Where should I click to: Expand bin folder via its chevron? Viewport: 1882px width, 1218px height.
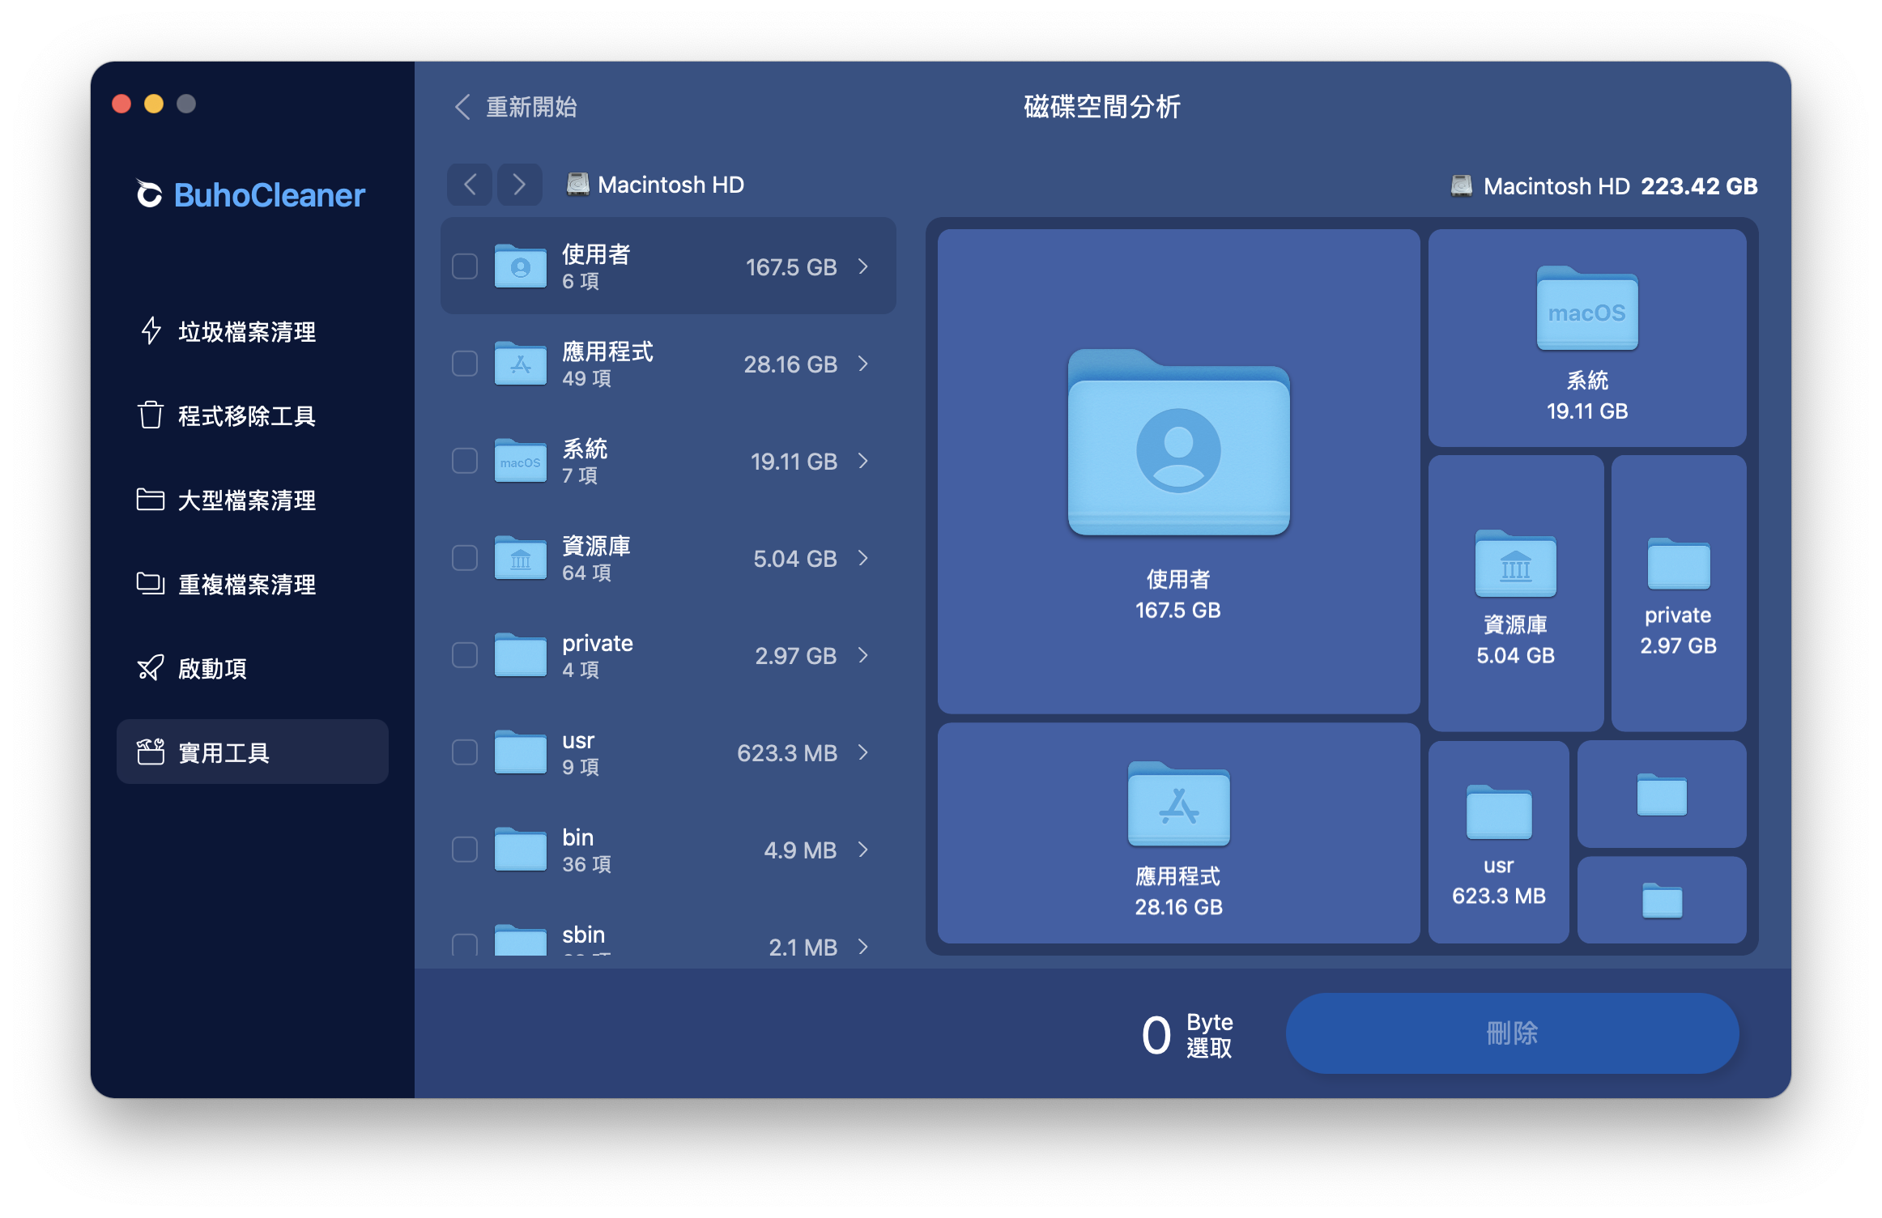coord(863,850)
